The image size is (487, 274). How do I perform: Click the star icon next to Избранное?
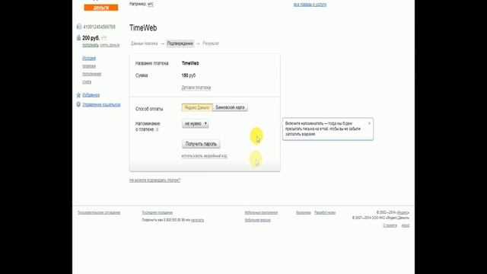click(78, 94)
